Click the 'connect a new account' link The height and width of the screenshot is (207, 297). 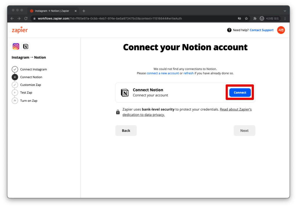click(163, 73)
